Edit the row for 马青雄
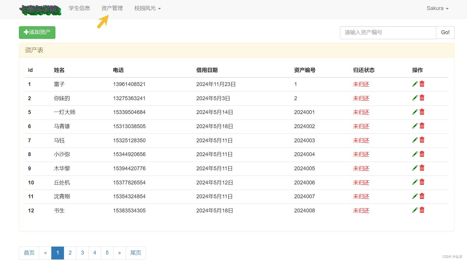The image size is (467, 261). [x=415, y=126]
